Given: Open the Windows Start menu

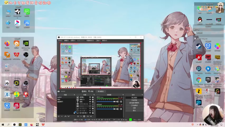Looking at the screenshot, I should coord(3,124).
